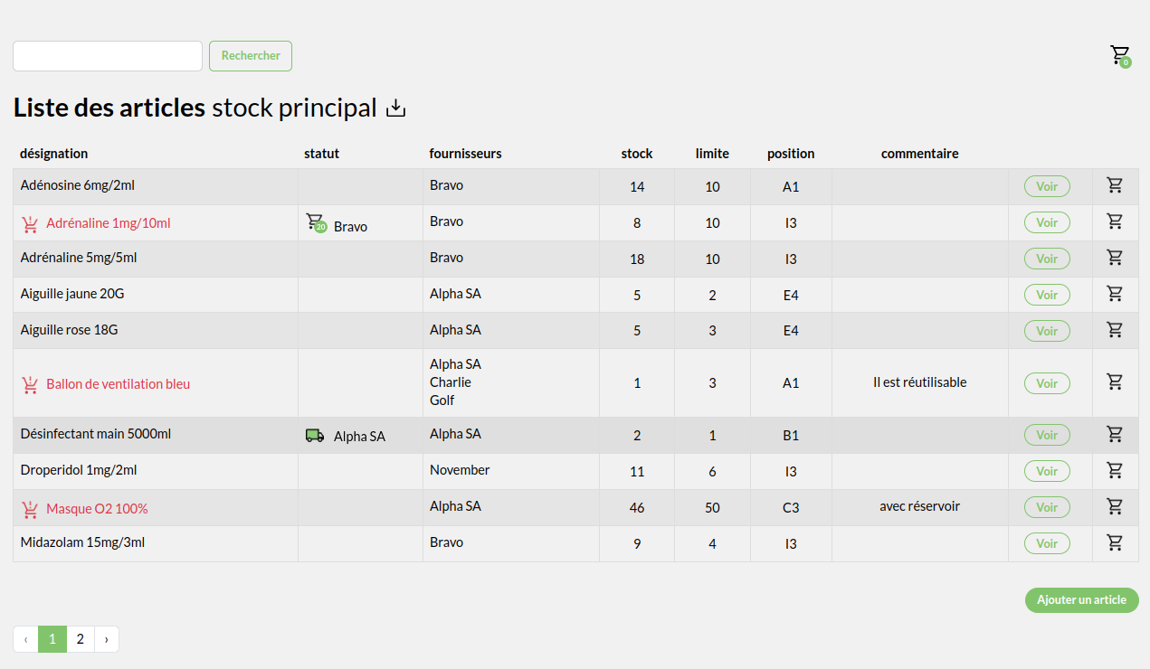The width and height of the screenshot is (1150, 669).
Task: Open the shopping cart in top-right corner
Action: pos(1120,55)
